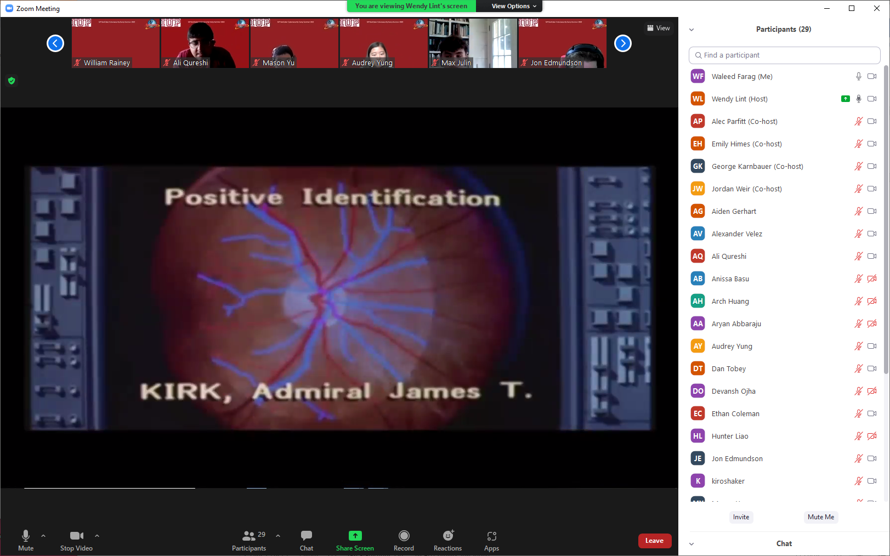This screenshot has width=890, height=556.
Task: Click Arch Huang's disabled camera icon
Action: 872,301
